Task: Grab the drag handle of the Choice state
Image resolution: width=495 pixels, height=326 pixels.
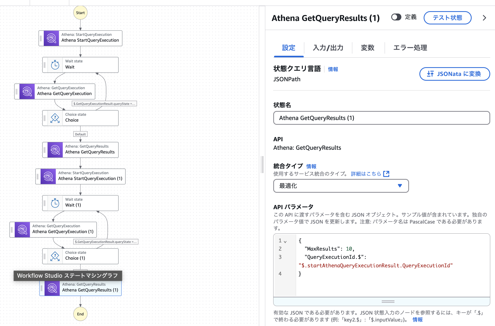Action: pyautogui.click(x=45, y=118)
